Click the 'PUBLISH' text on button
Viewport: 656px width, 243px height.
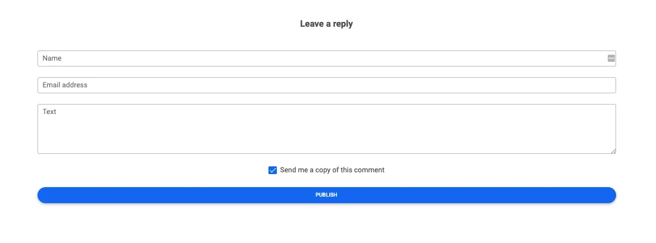coord(326,195)
